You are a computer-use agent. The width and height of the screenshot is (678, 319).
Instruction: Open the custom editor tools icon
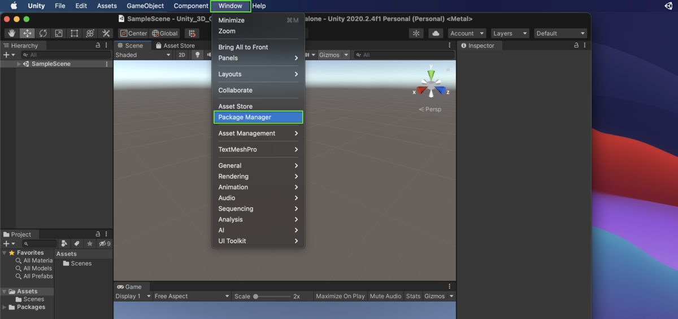point(106,33)
